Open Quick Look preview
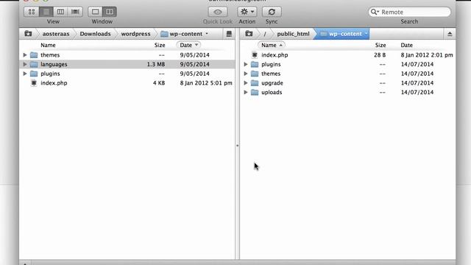This screenshot has width=471, height=265. click(218, 12)
